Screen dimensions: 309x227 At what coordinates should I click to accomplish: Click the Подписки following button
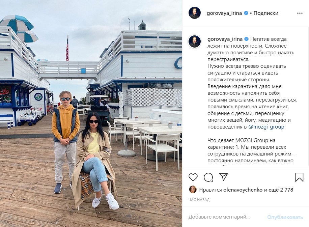point(266,13)
